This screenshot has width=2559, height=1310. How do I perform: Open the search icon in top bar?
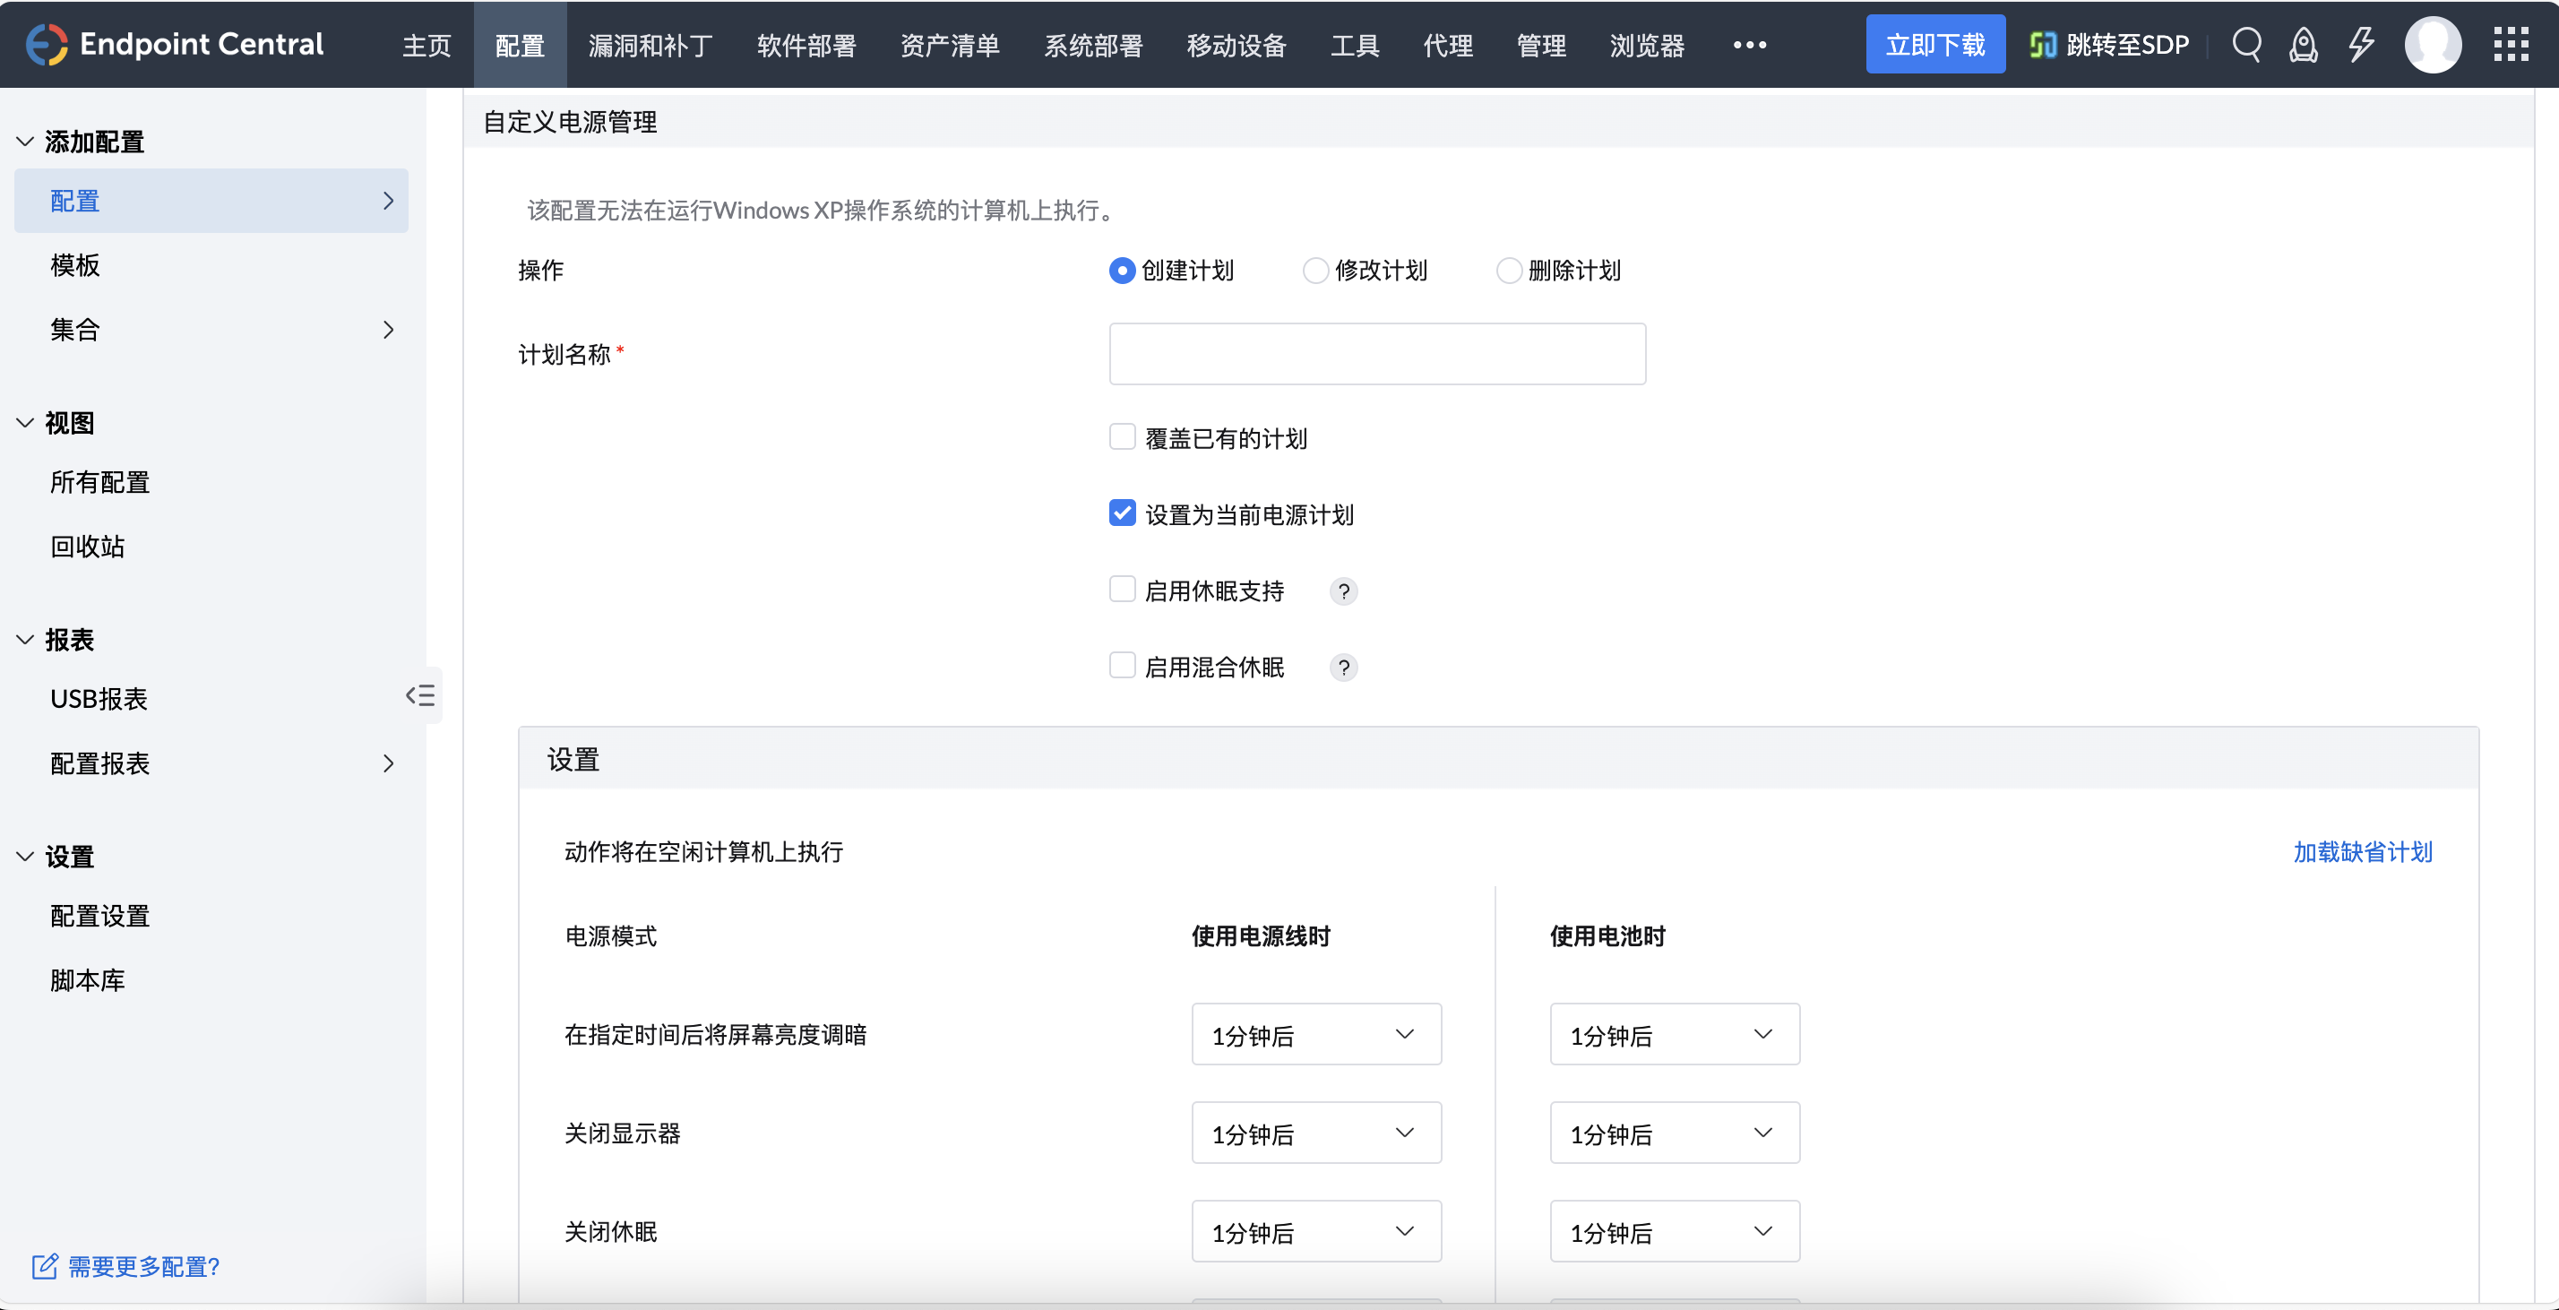[x=2248, y=44]
